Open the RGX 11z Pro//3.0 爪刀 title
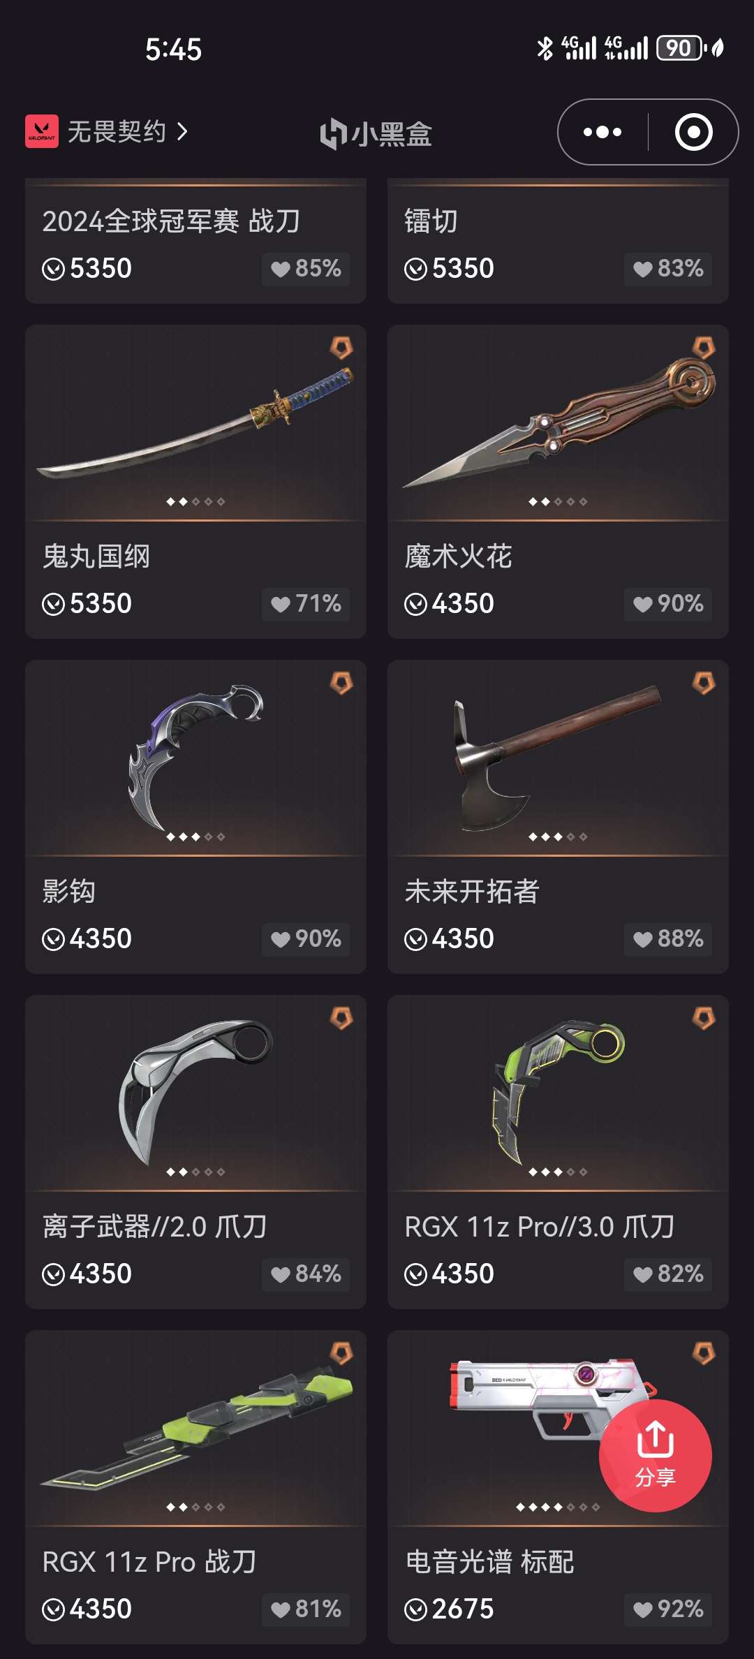This screenshot has height=1659, width=754. [x=539, y=1227]
